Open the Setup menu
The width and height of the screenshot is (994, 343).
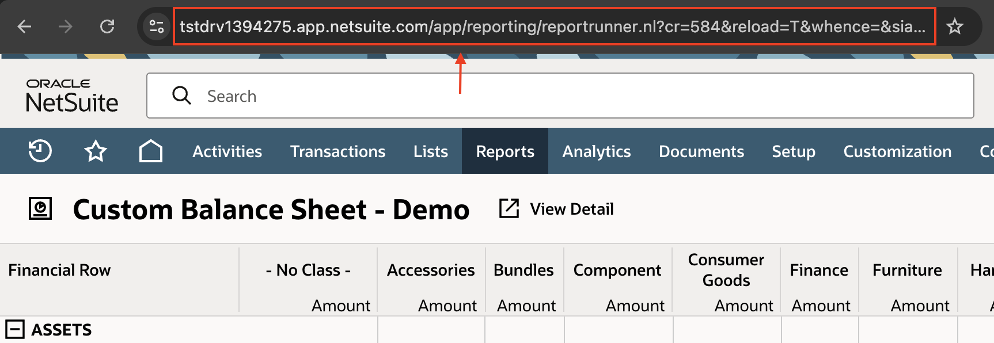click(x=793, y=151)
